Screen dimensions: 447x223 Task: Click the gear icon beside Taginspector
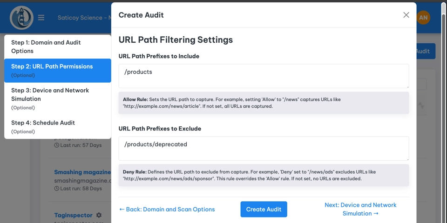point(99,215)
